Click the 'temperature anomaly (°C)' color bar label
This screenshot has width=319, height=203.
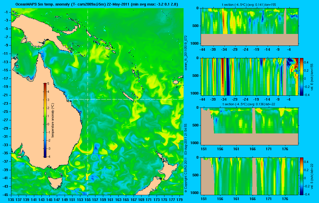52,120
